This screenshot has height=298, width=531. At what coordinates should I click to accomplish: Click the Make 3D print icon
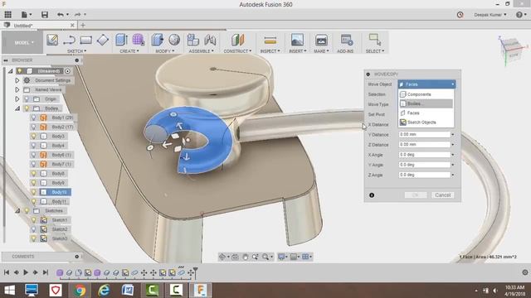click(x=321, y=40)
